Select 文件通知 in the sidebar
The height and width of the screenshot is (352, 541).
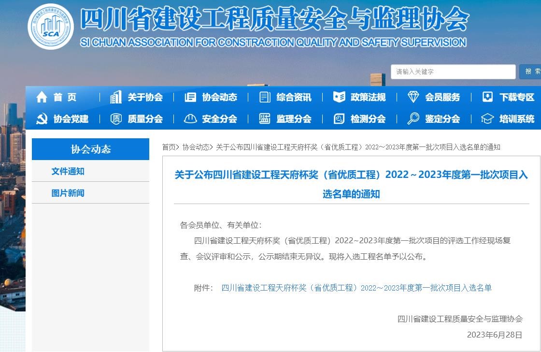coord(68,171)
